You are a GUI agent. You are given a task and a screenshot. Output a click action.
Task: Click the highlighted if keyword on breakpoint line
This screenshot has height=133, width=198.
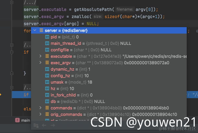(x=26, y=95)
